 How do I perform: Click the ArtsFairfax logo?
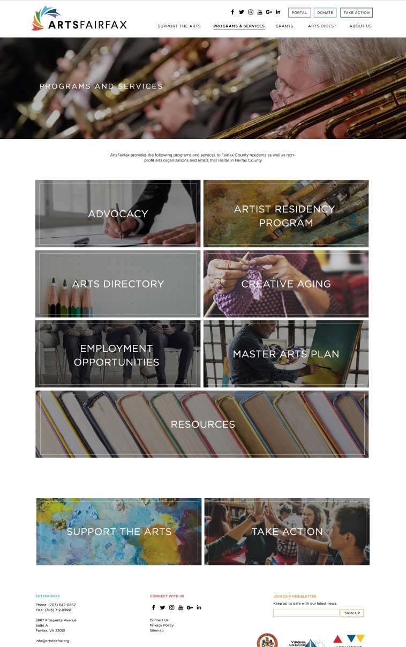pos(79,18)
